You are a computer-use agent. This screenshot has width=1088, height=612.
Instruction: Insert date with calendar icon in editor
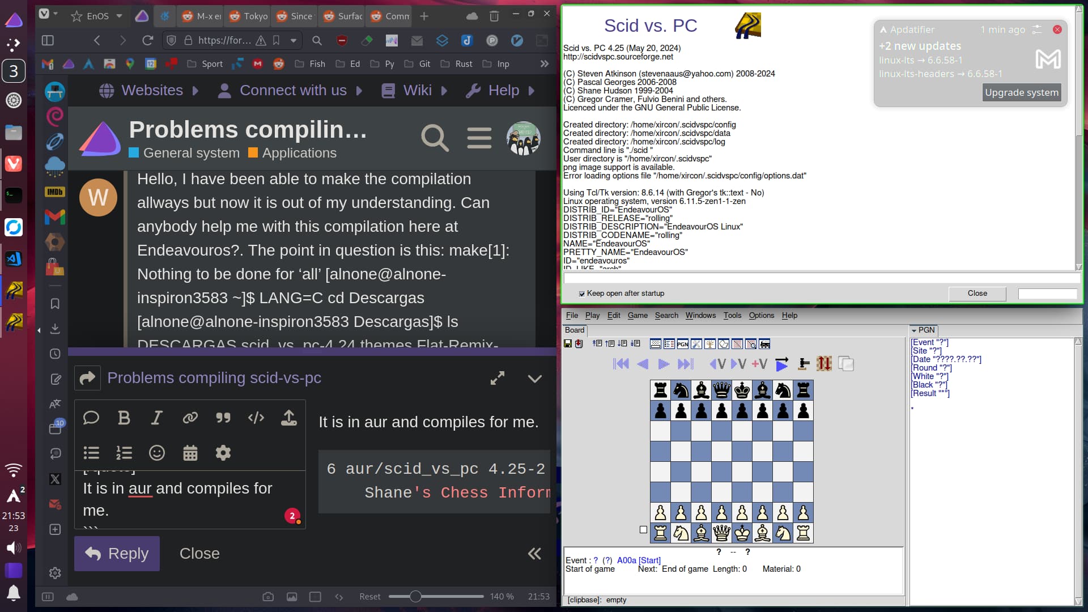190,453
